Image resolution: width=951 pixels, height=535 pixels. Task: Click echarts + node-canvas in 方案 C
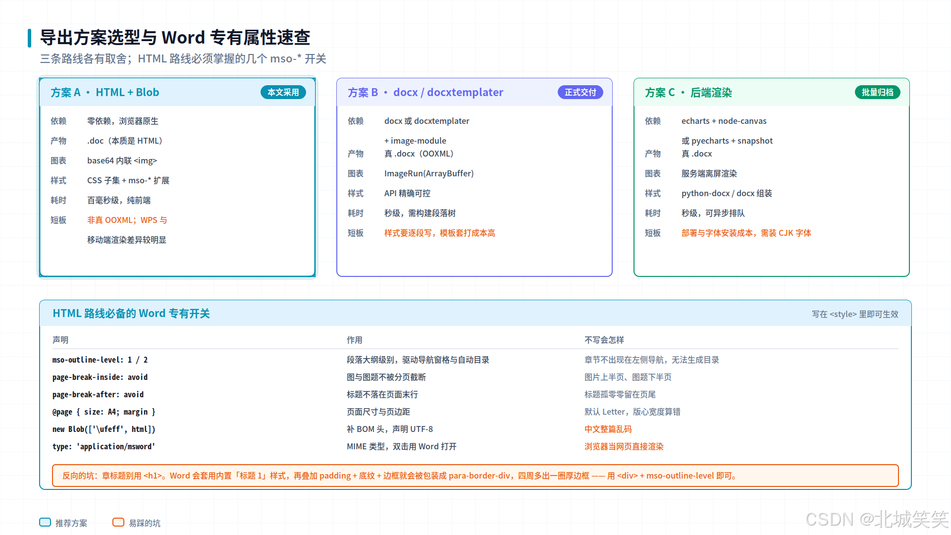pos(724,121)
